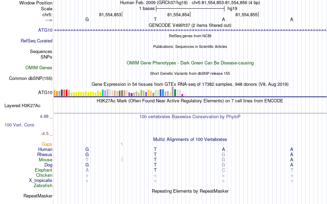Screen dimensions: 327x204
Task: Click the Short Genetic Variants dbSNP title
Action: pyautogui.click(x=190, y=73)
